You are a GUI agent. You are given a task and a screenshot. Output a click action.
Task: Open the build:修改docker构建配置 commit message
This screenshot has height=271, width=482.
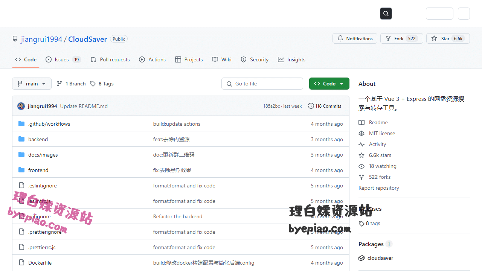click(204, 263)
